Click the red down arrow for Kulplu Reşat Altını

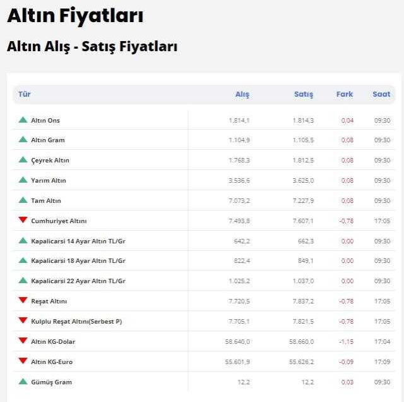point(23,320)
